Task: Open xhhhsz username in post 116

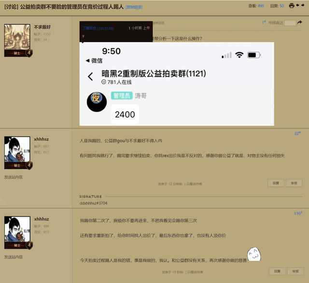Action: click(x=42, y=219)
